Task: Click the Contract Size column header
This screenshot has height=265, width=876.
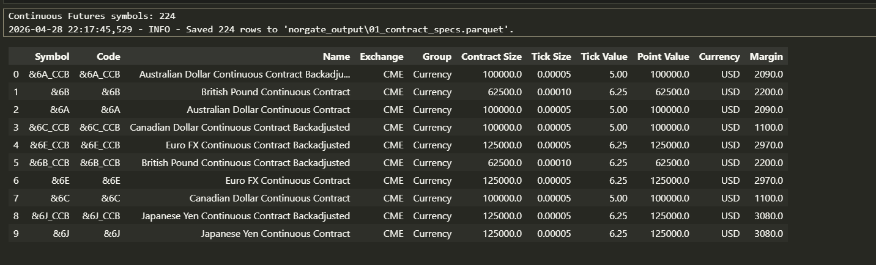Action: click(x=491, y=57)
